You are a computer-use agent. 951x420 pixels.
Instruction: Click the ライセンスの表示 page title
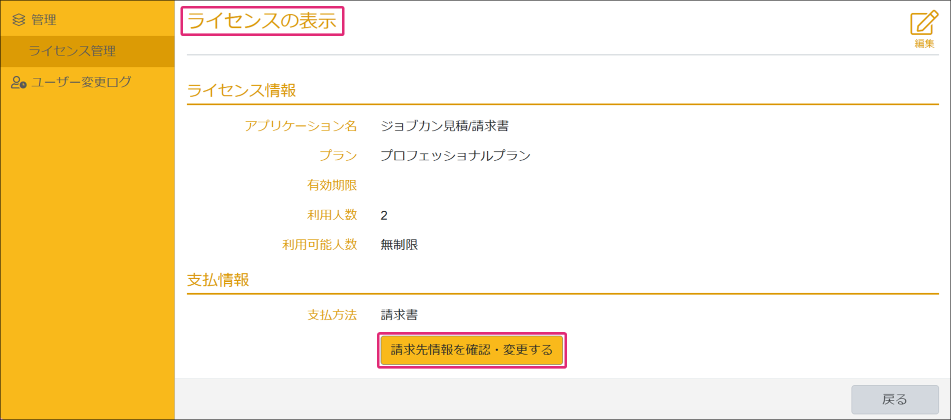click(x=262, y=21)
